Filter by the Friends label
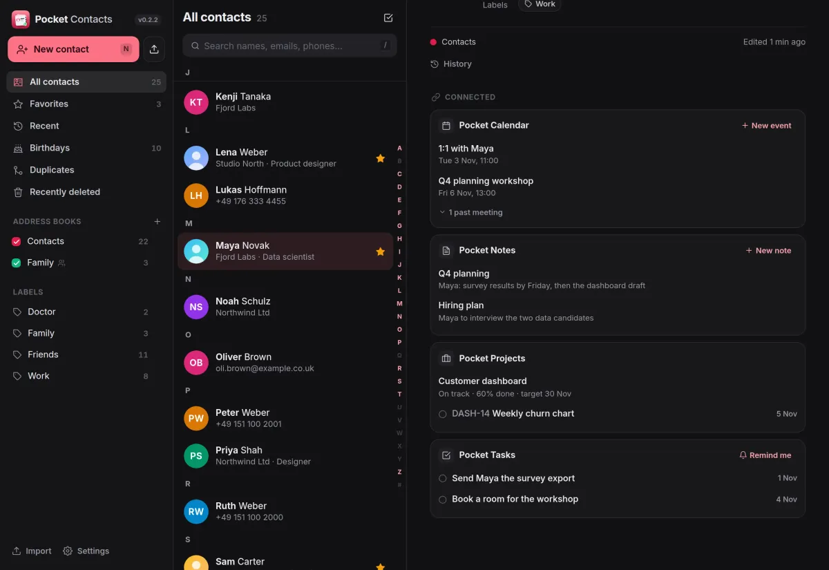 [x=81, y=355]
